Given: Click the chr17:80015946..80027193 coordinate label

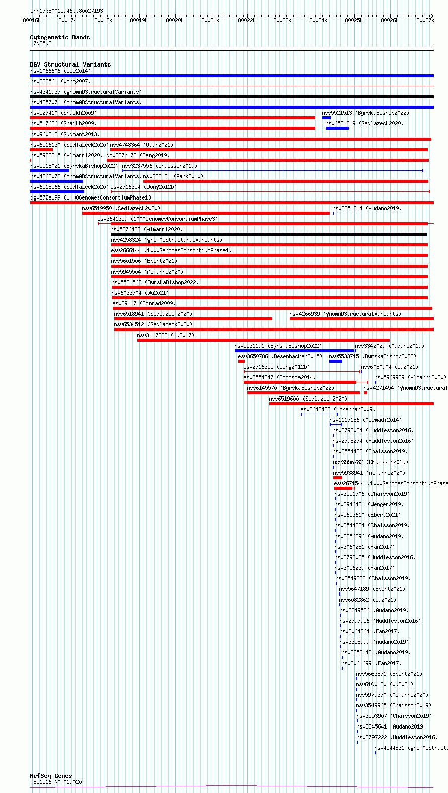Looking at the screenshot, I should coord(66,11).
